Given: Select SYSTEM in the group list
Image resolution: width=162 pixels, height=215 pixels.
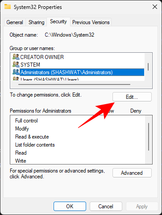Looking at the screenshot, I should pyautogui.click(x=30, y=64).
